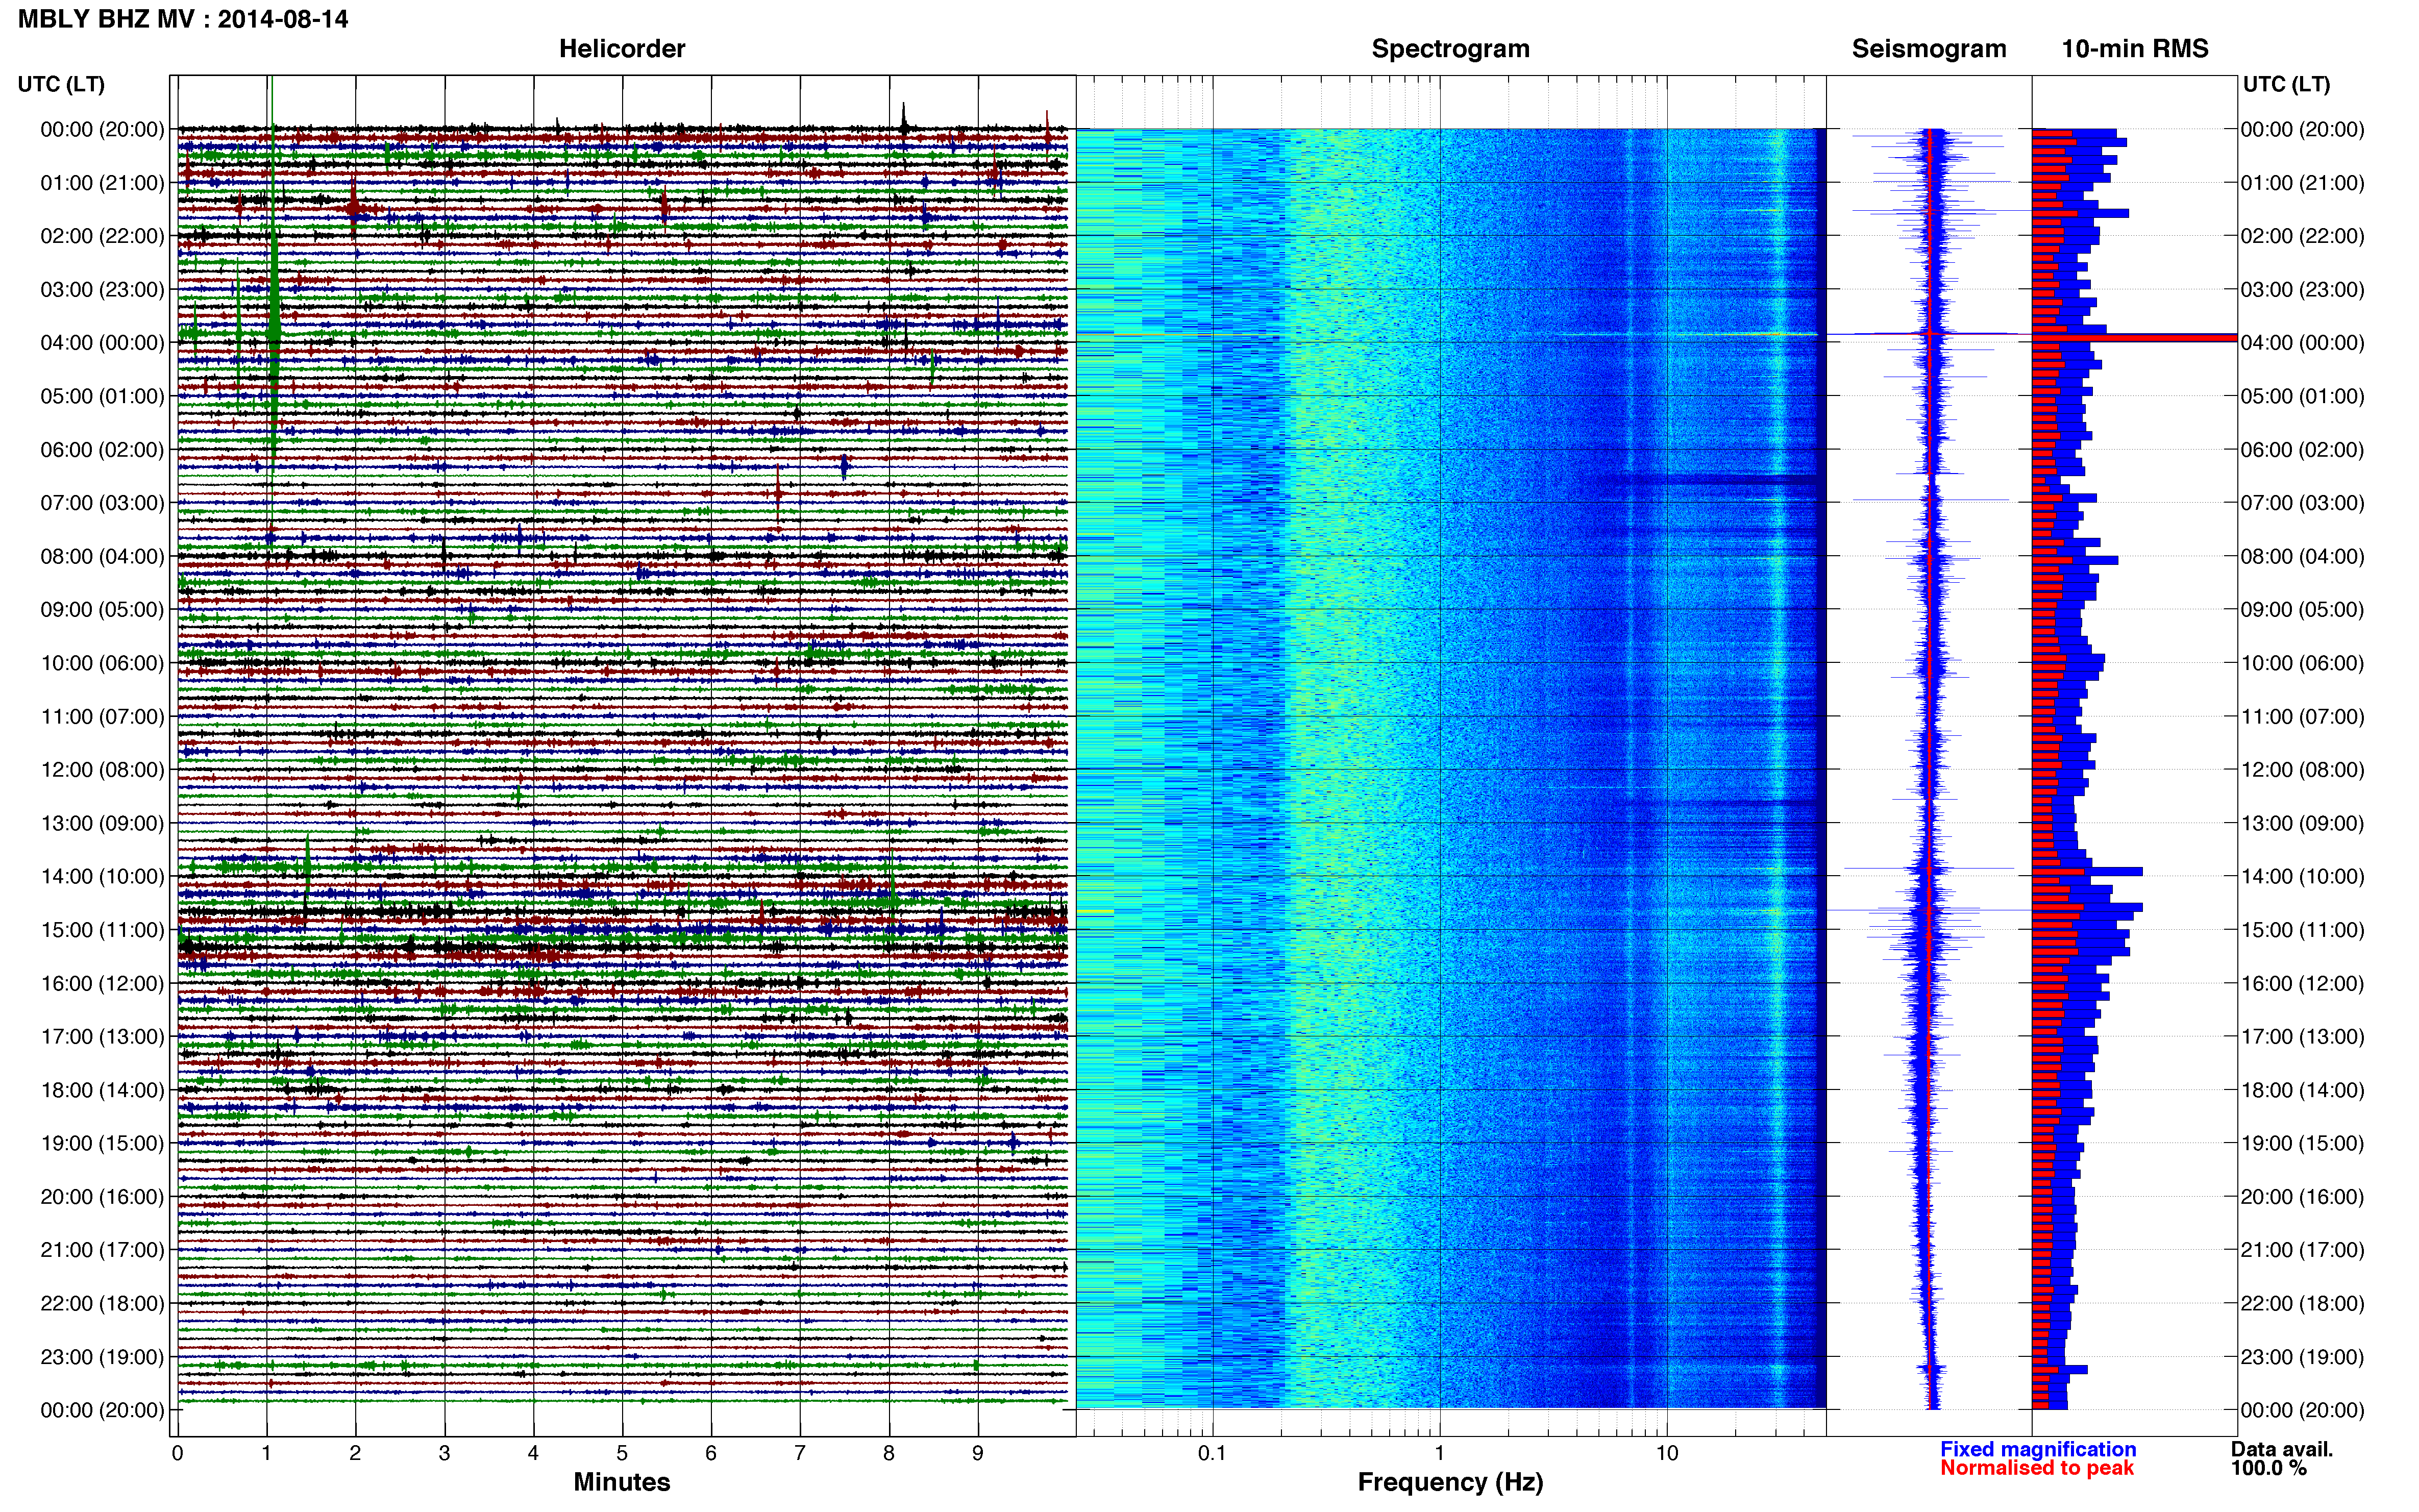Screen dimensions: 2419x1512
Task: Click the '4' tick on the Minutes axis
Action: (x=533, y=1454)
